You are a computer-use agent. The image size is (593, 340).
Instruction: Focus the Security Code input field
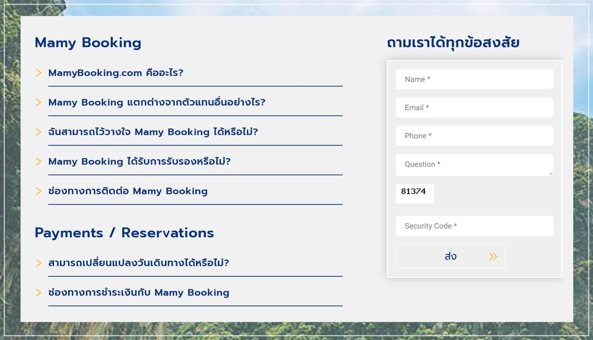[x=474, y=226]
